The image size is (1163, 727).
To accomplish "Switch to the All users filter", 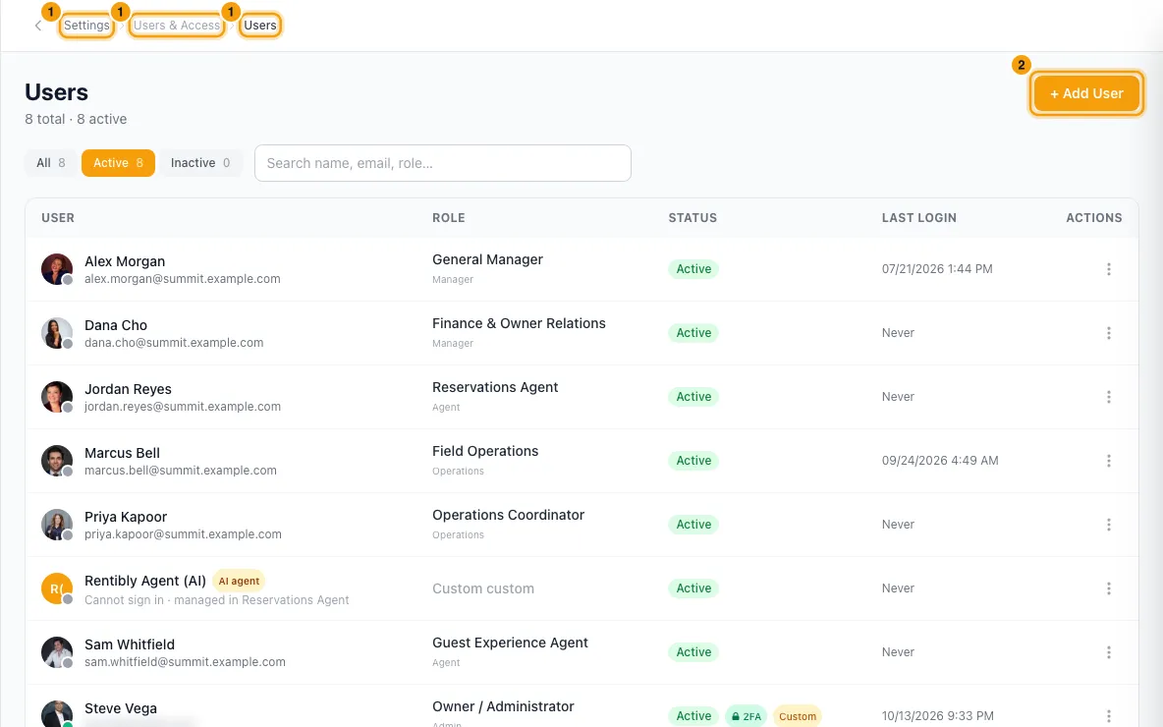I will [50, 163].
